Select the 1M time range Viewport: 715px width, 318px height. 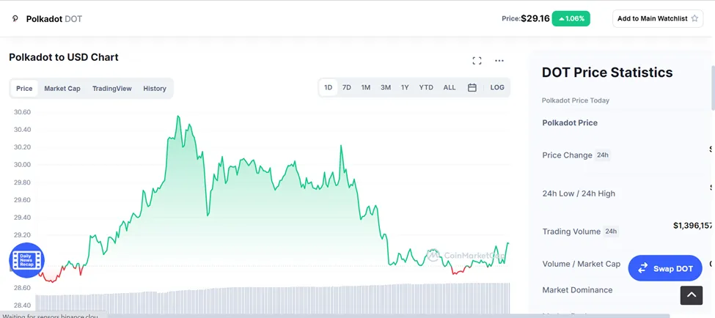point(366,87)
